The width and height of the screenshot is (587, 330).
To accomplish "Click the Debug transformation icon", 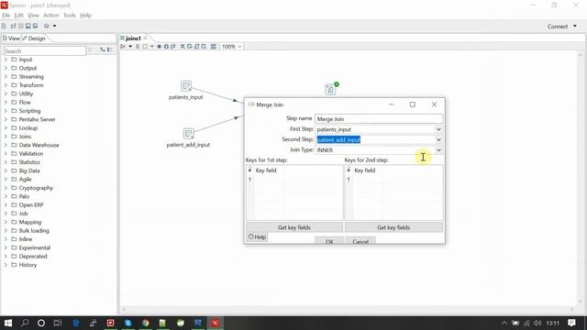I will click(x=166, y=47).
